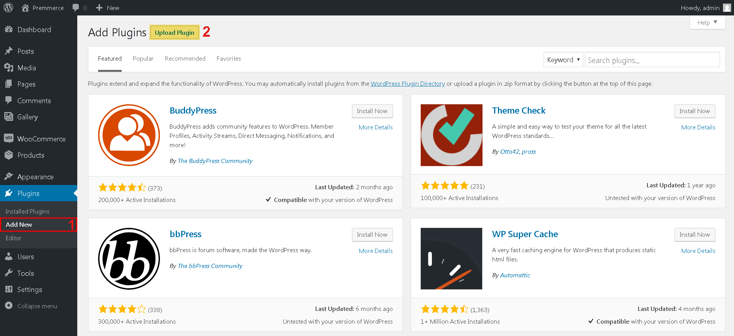Screen dimensions: 734x336
Task: Click the Products box icon
Action: coord(8,155)
